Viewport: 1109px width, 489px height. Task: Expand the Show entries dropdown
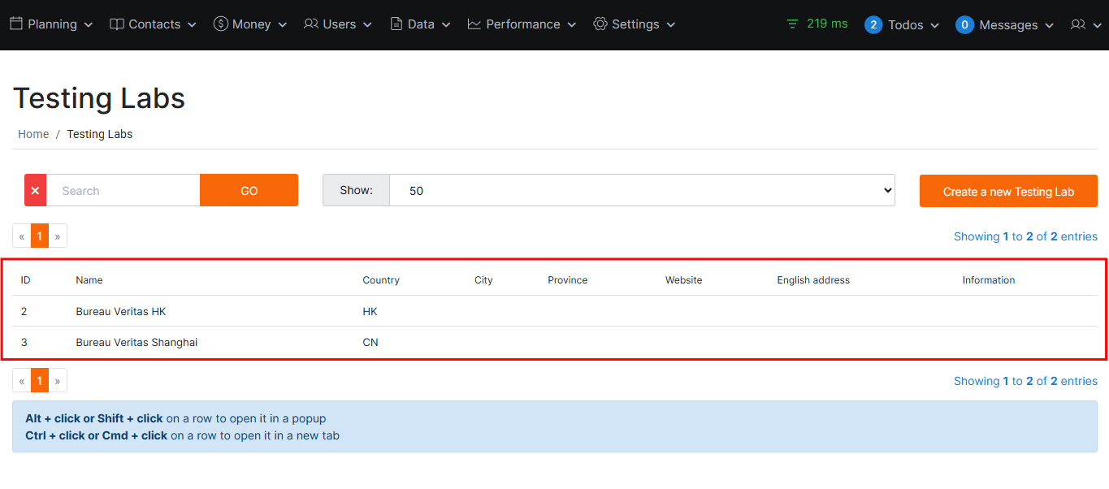(x=641, y=190)
